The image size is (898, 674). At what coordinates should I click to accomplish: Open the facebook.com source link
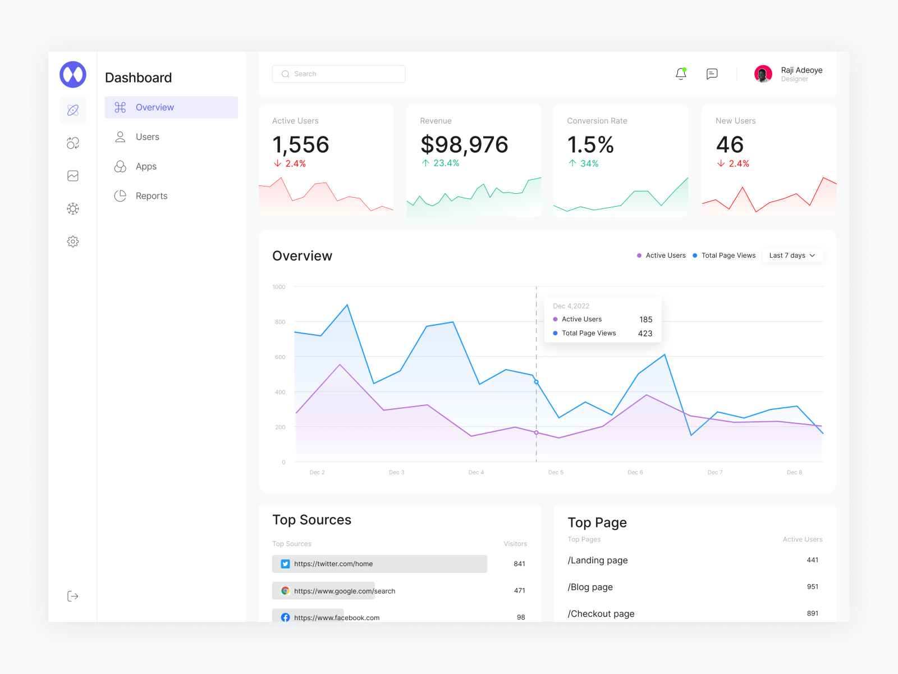pyautogui.click(x=337, y=618)
